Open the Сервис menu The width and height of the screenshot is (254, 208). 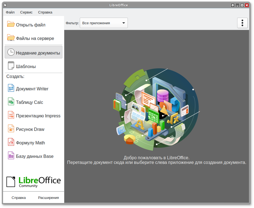coord(26,12)
